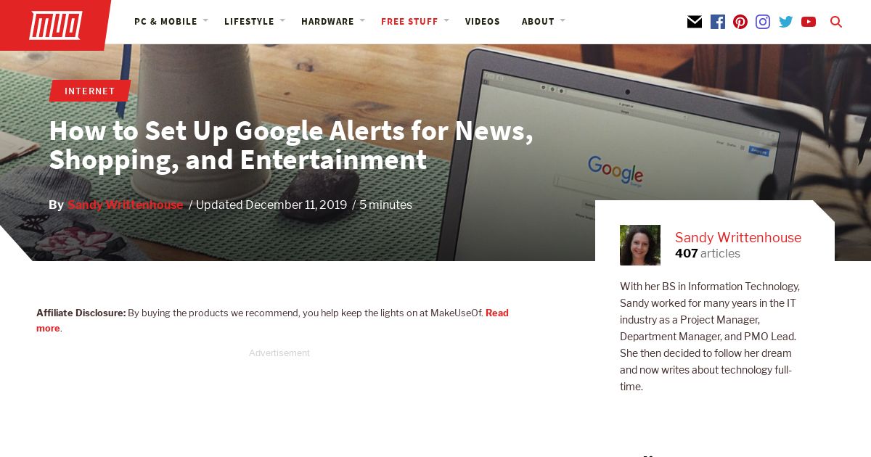Image resolution: width=871 pixels, height=457 pixels.
Task: Open the email newsletter icon
Action: point(695,22)
